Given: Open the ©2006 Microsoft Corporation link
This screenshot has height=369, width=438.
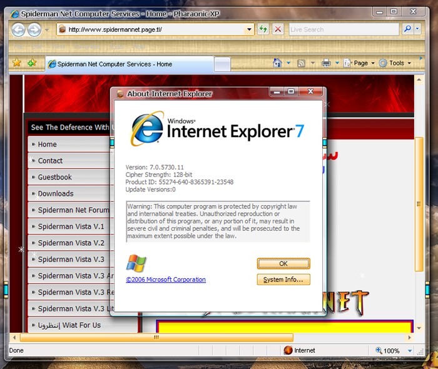Looking at the screenshot, I should [166, 280].
